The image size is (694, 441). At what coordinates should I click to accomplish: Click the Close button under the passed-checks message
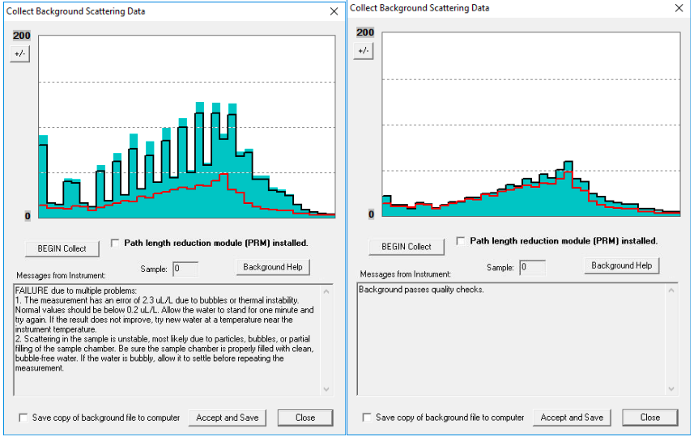pos(649,418)
